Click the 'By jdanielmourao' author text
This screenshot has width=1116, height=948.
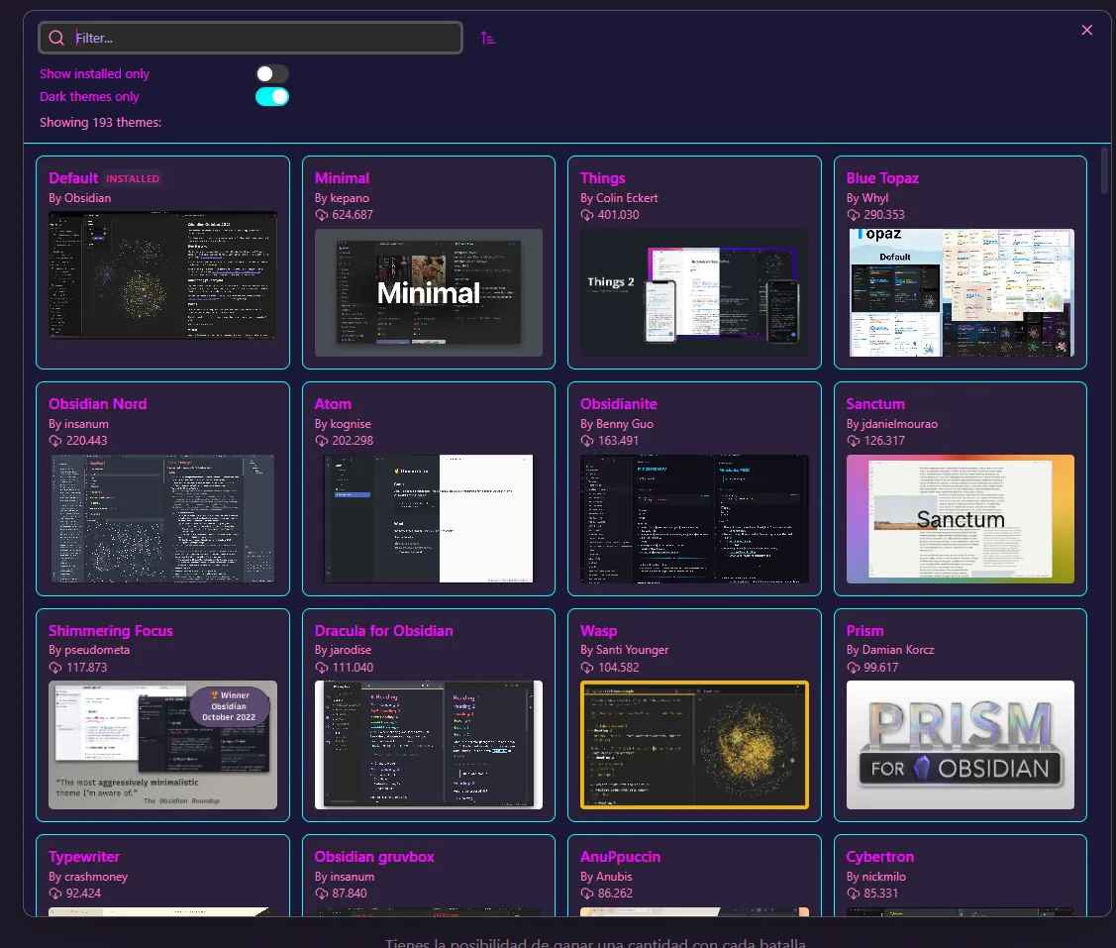(x=892, y=424)
